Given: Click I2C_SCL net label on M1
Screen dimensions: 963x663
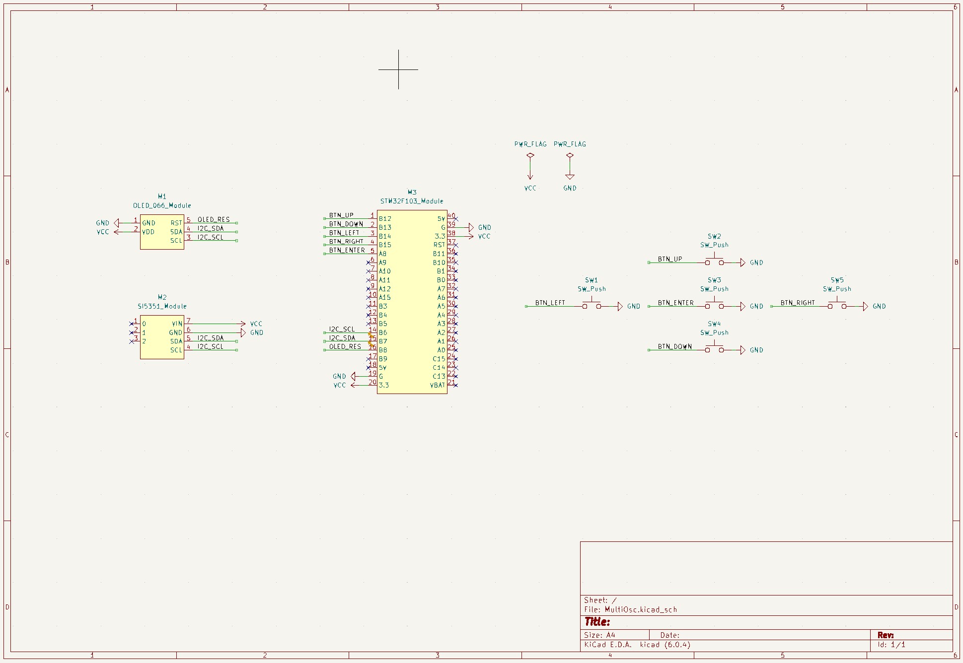Looking at the screenshot, I should pos(211,237).
